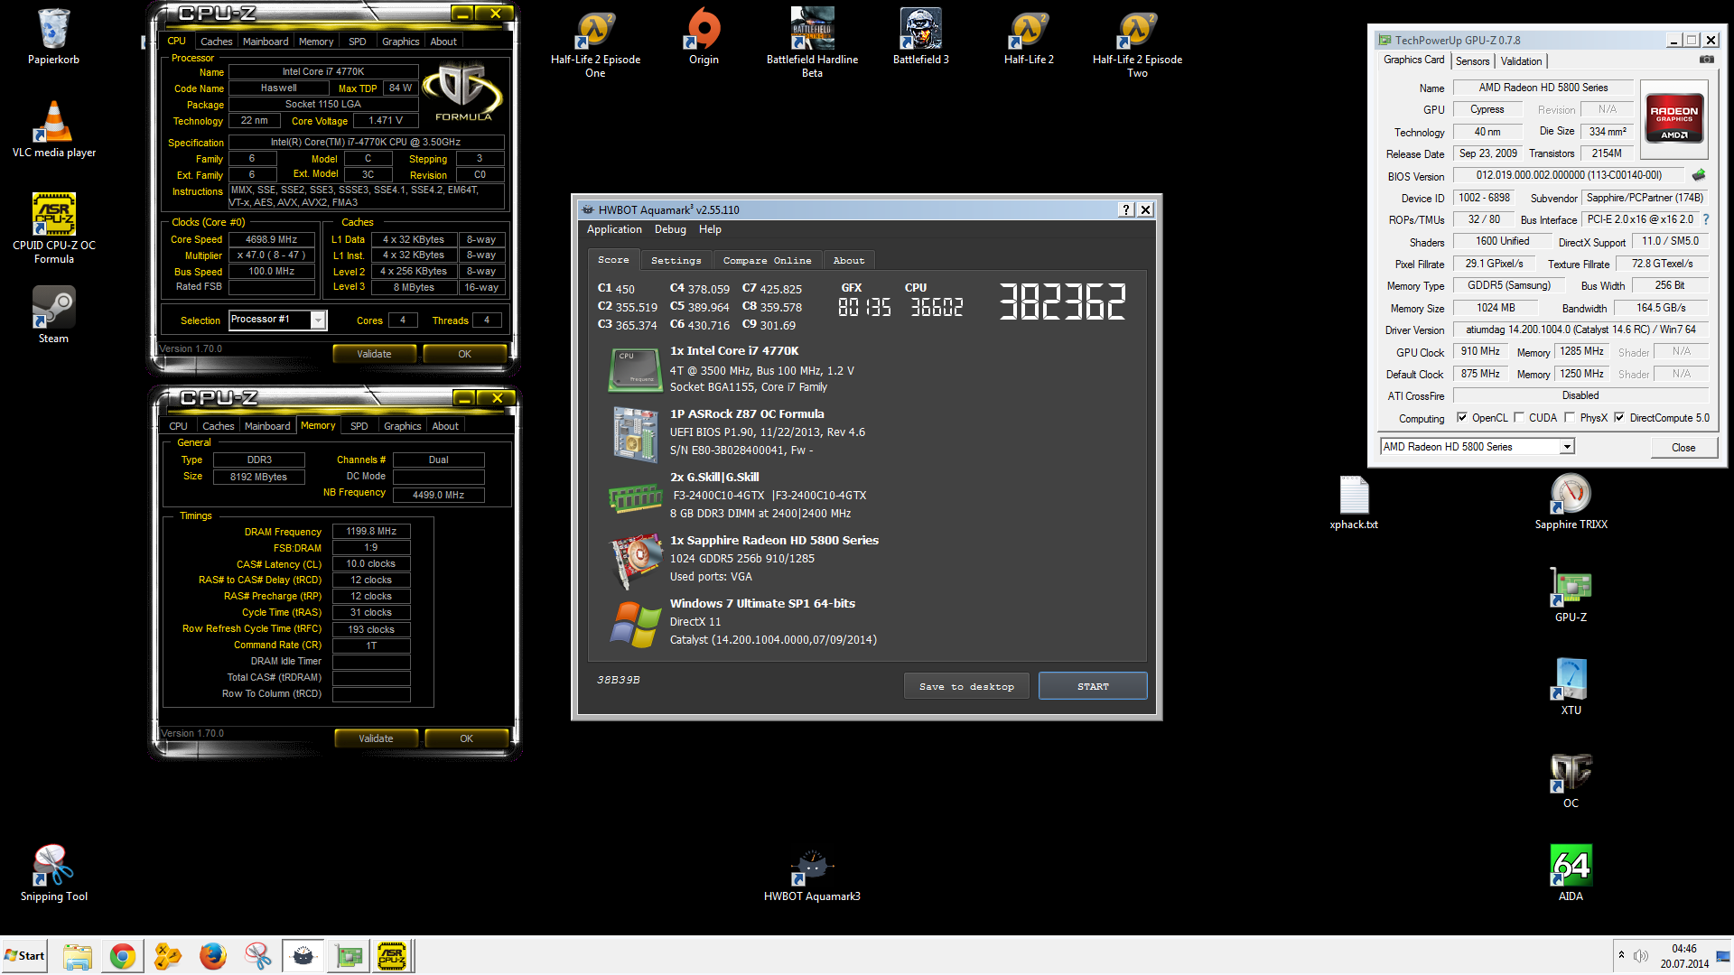The height and width of the screenshot is (975, 1734).
Task: Switch to Caches tab in upper CPU-Z window
Action: 217,42
